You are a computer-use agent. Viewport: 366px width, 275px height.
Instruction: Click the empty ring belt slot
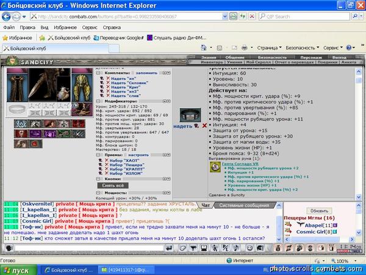[17, 109]
